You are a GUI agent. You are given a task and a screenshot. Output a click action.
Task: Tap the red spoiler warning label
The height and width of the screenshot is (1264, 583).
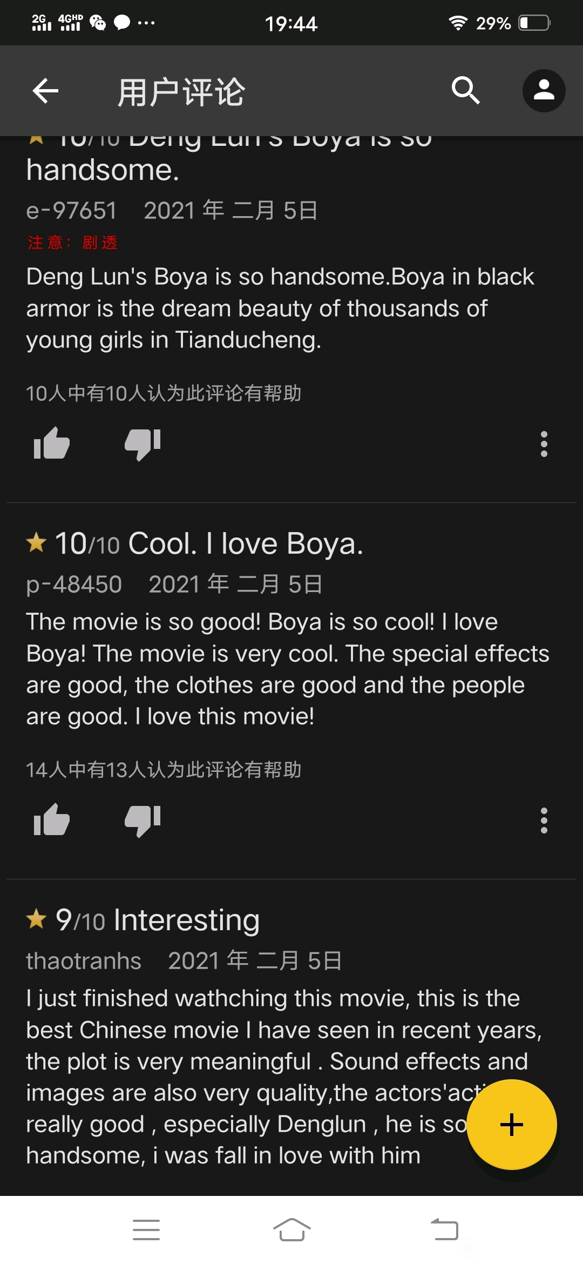72,243
